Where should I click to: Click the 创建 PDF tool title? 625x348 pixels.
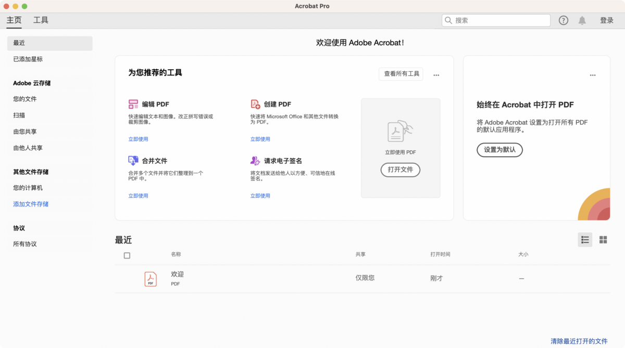(277, 104)
